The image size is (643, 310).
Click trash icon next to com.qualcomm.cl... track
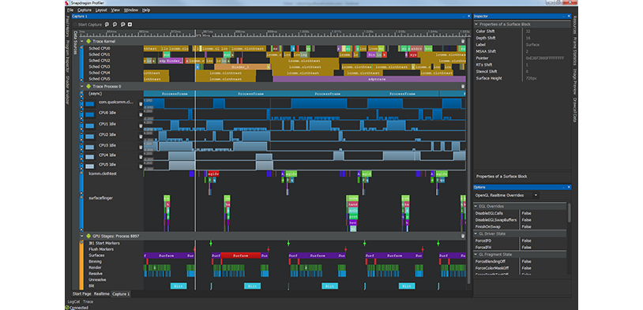(141, 104)
